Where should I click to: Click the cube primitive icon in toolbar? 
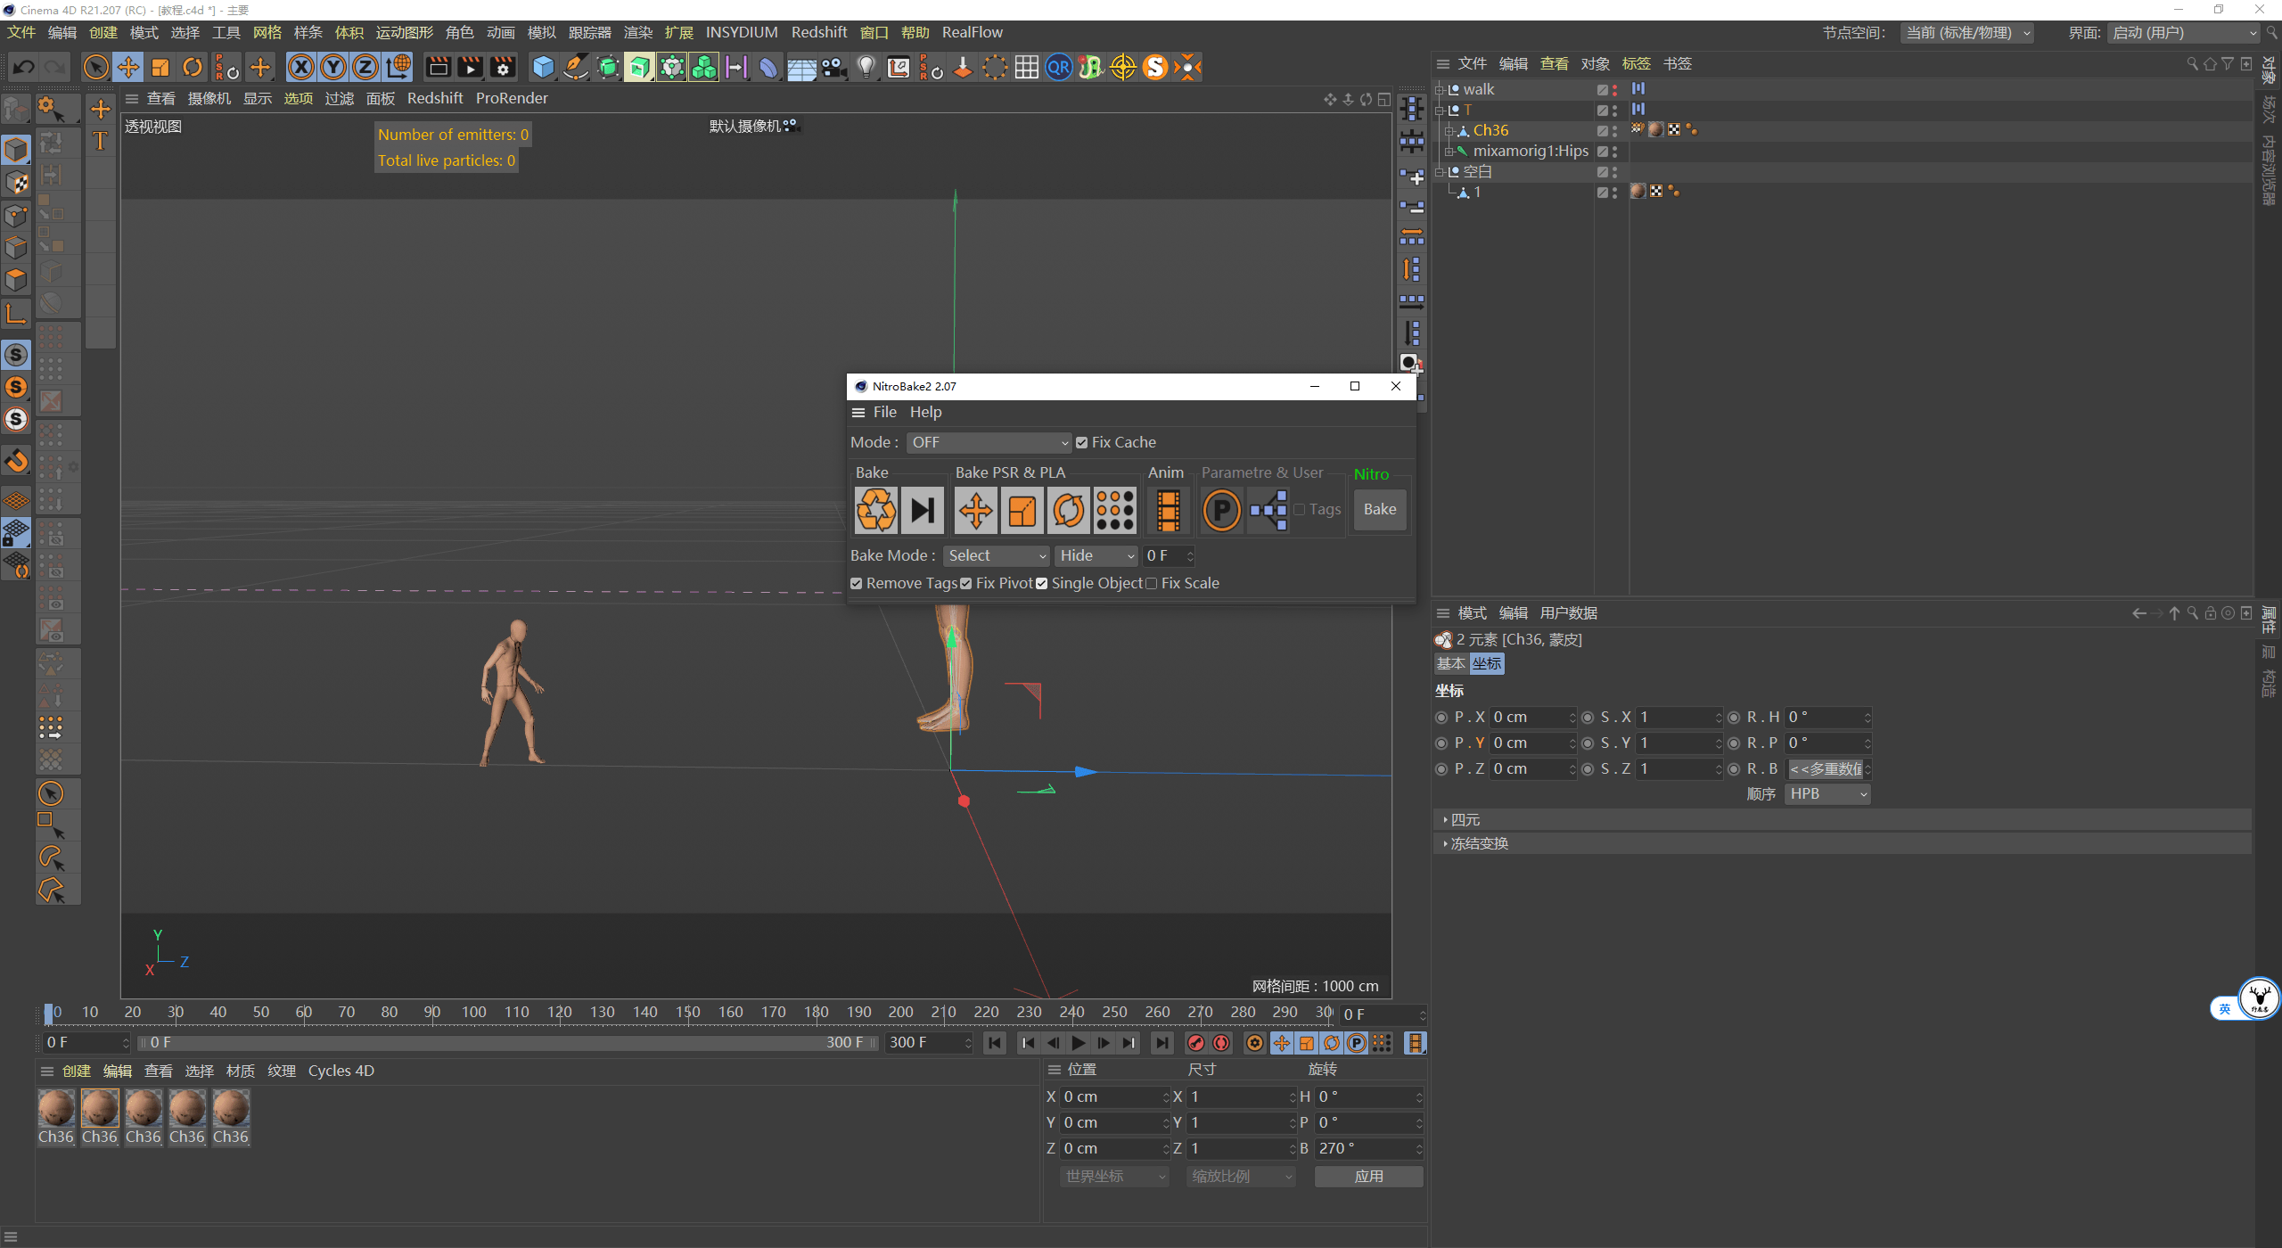click(543, 67)
